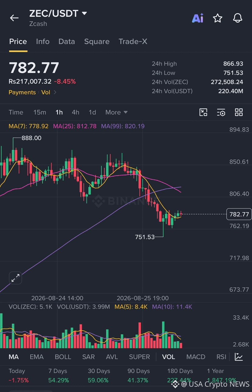The width and height of the screenshot is (252, 392).
Task: Tap the -8.45% change value
Action: coord(65,81)
